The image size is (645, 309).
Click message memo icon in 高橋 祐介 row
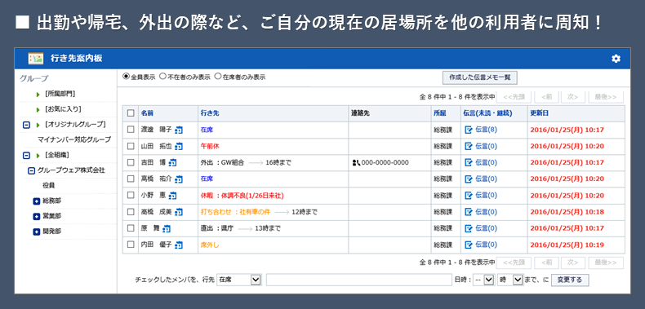point(468,179)
